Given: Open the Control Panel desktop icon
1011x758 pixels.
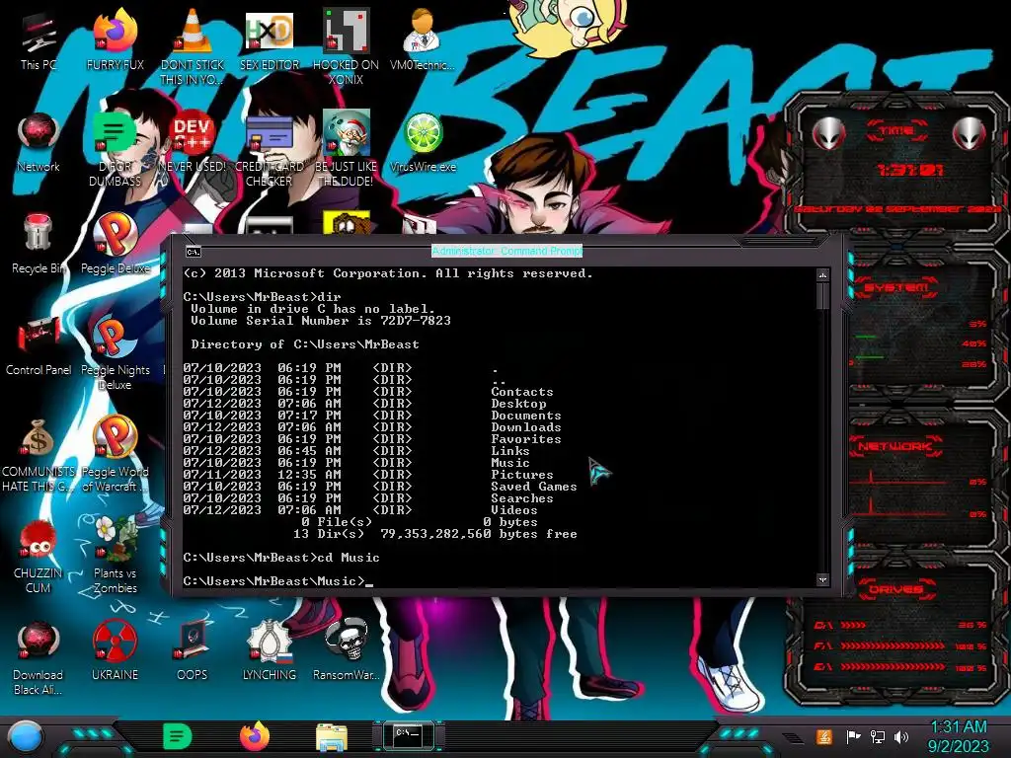Looking at the screenshot, I should pyautogui.click(x=39, y=346).
